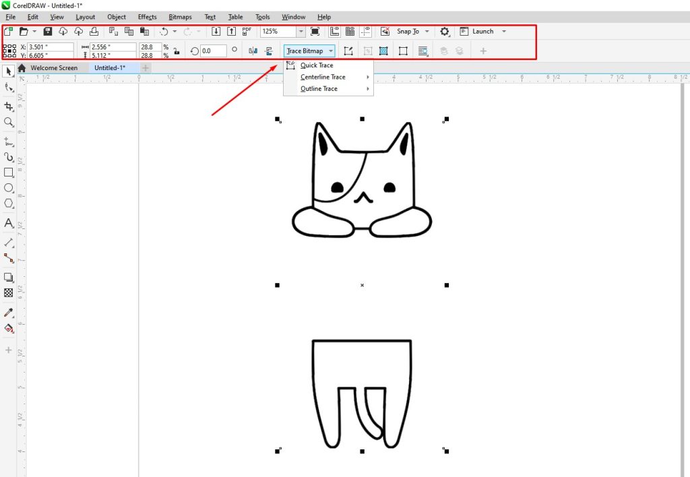Viewport: 690px width, 477px height.
Task: Expand the Open button dropdown arrow
Action: (x=34, y=31)
